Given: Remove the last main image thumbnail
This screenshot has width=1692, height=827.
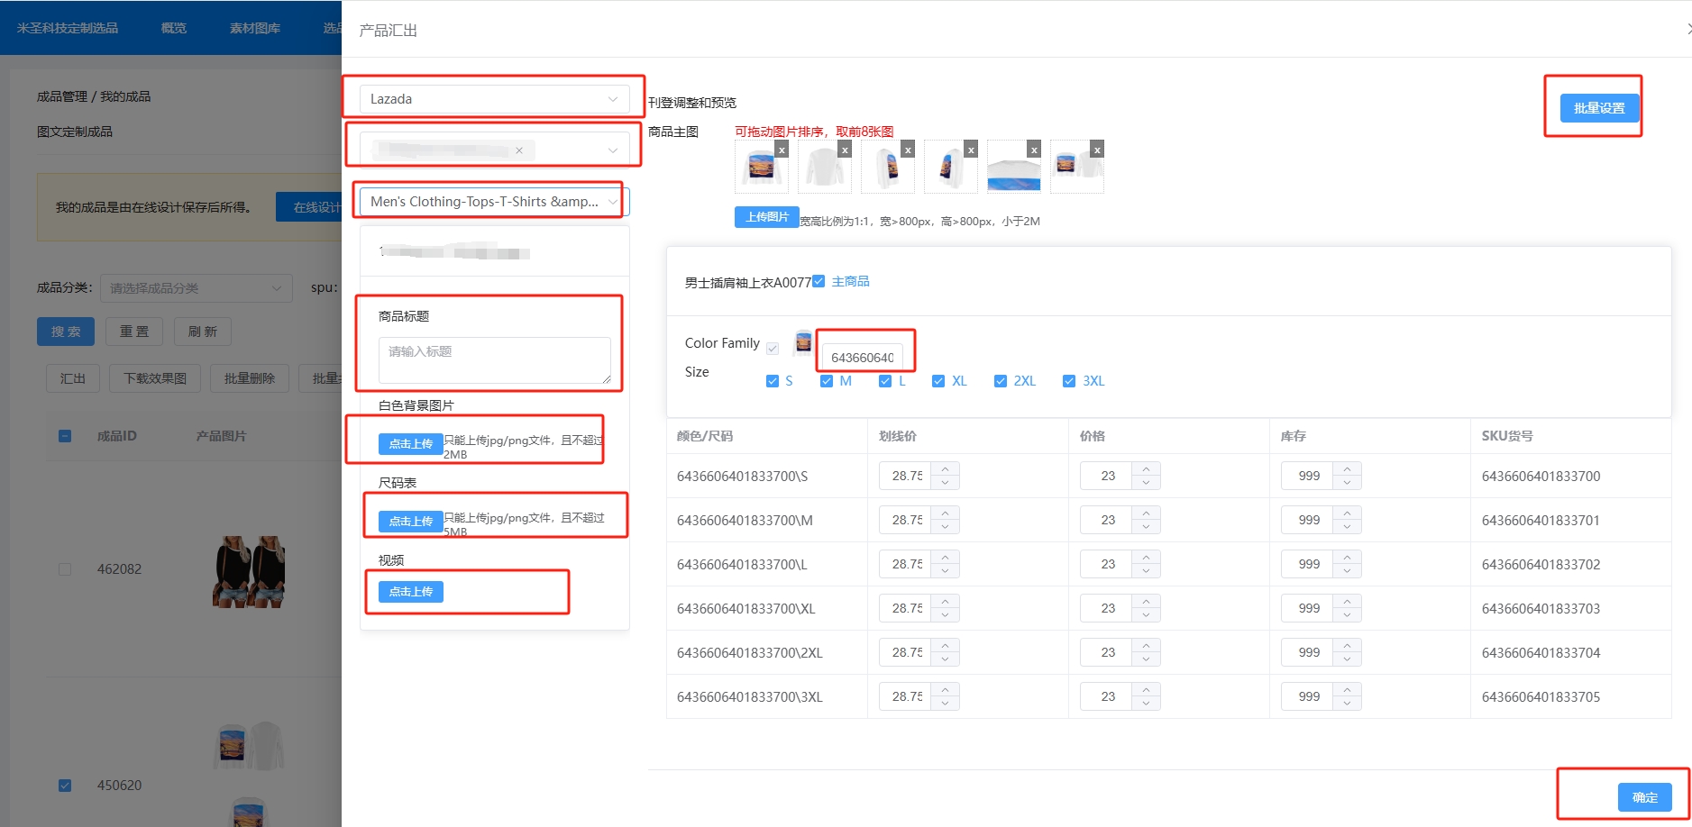Looking at the screenshot, I should click(1097, 150).
